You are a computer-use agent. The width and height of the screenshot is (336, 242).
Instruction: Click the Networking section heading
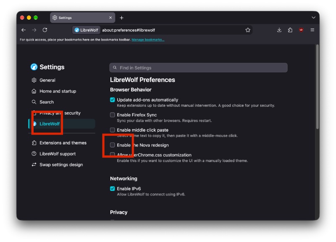pos(123,178)
